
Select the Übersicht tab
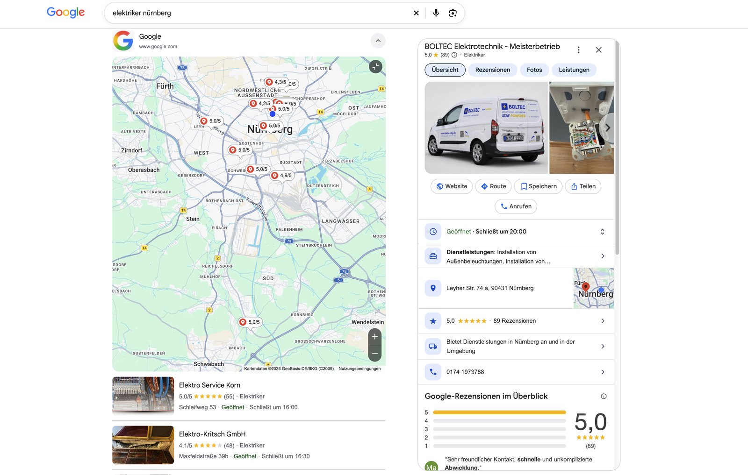[445, 70]
